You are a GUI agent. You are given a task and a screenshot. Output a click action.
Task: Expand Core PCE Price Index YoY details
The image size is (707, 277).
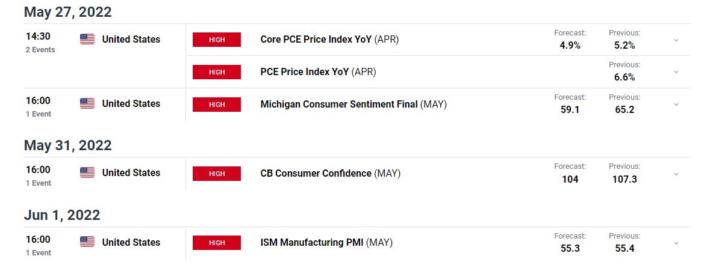676,40
